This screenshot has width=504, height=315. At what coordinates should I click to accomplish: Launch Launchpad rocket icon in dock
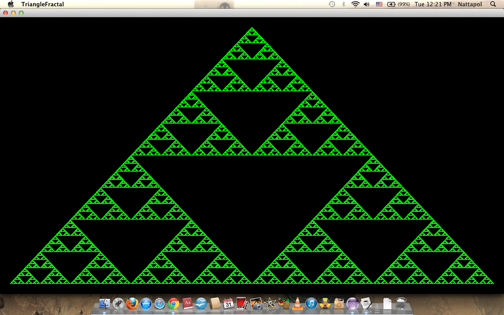point(119,304)
